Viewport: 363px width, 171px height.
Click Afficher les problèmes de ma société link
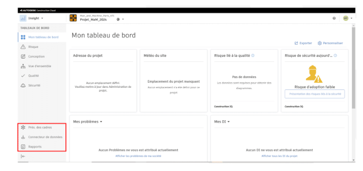coord(138,156)
